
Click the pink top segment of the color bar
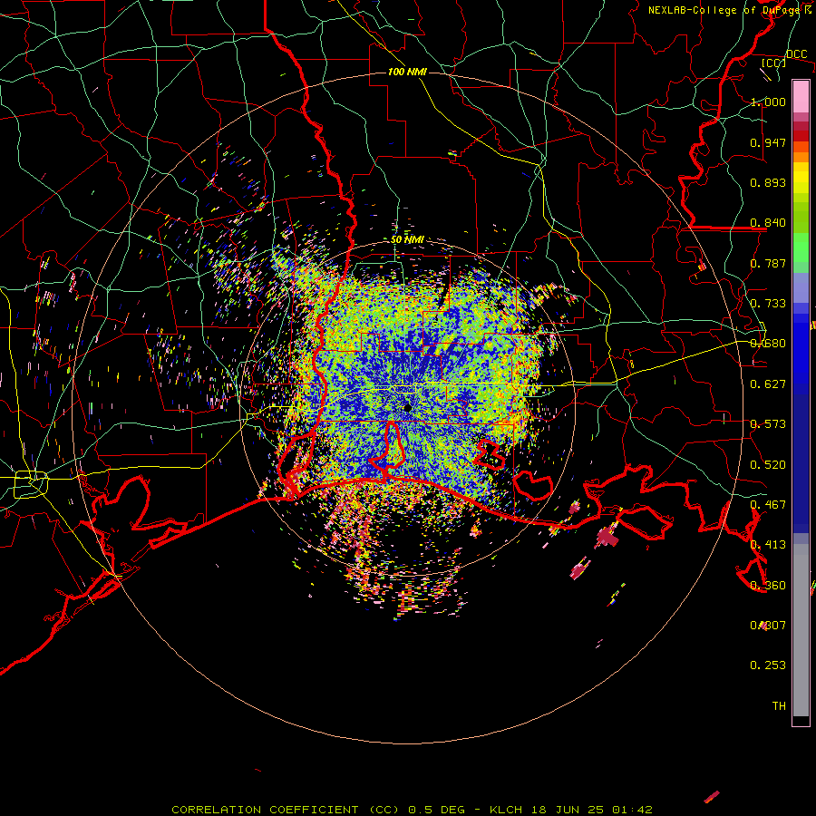(801, 96)
